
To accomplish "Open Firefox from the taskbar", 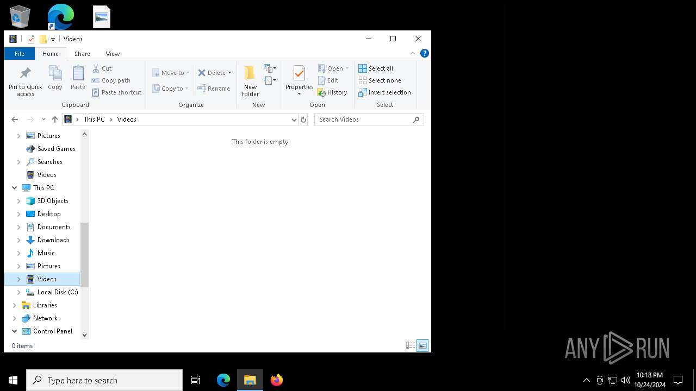I will coord(276,380).
